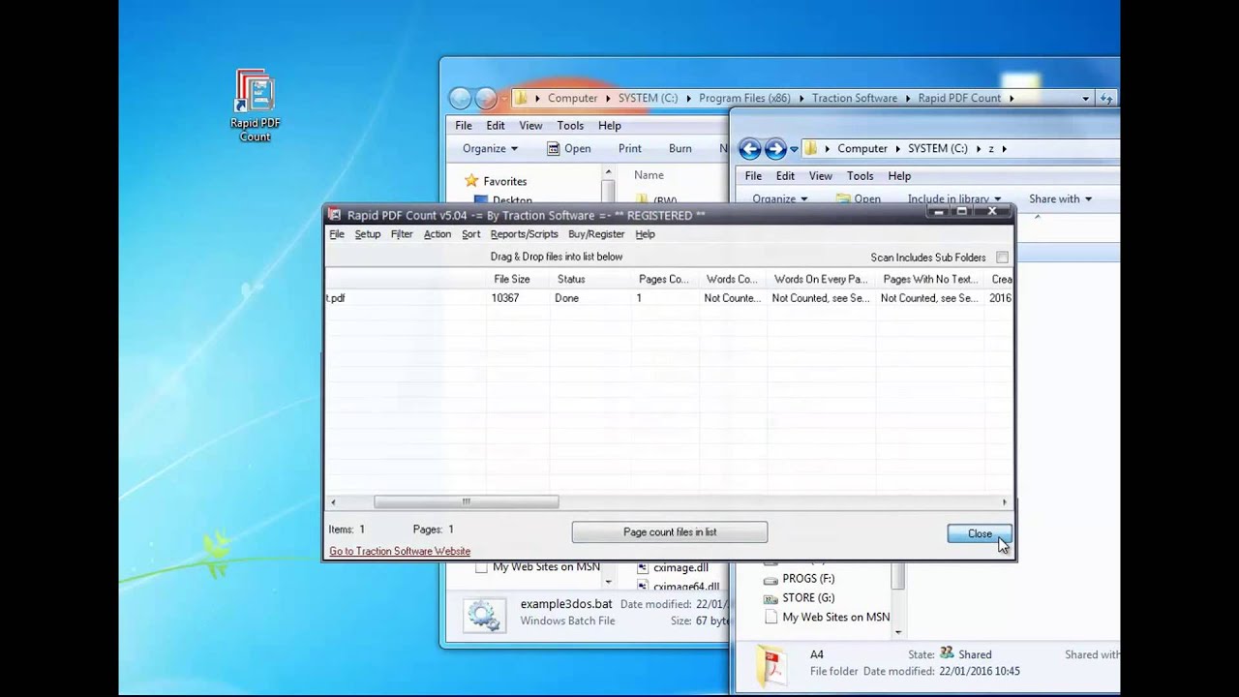Click the example3dos.bat gear preview icon
The image size is (1239, 697).
pos(483,614)
